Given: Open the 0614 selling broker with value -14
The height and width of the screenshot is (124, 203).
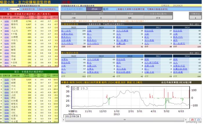Looking at the screenshot, I should tap(180, 69).
